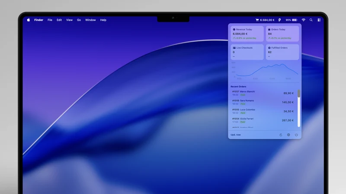
Task: Click the Recent Orders heading
Action: pyautogui.click(x=238, y=87)
